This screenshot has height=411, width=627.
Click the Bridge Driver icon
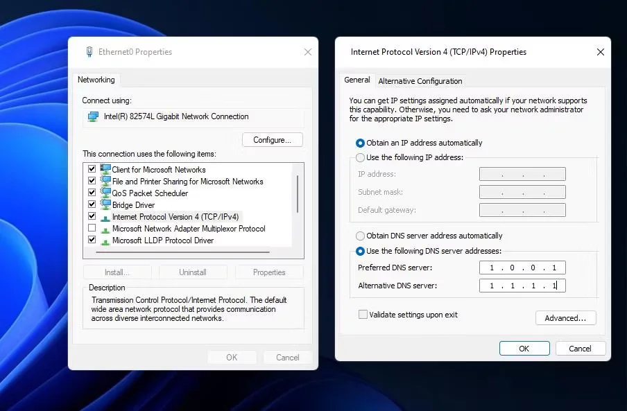click(x=105, y=204)
